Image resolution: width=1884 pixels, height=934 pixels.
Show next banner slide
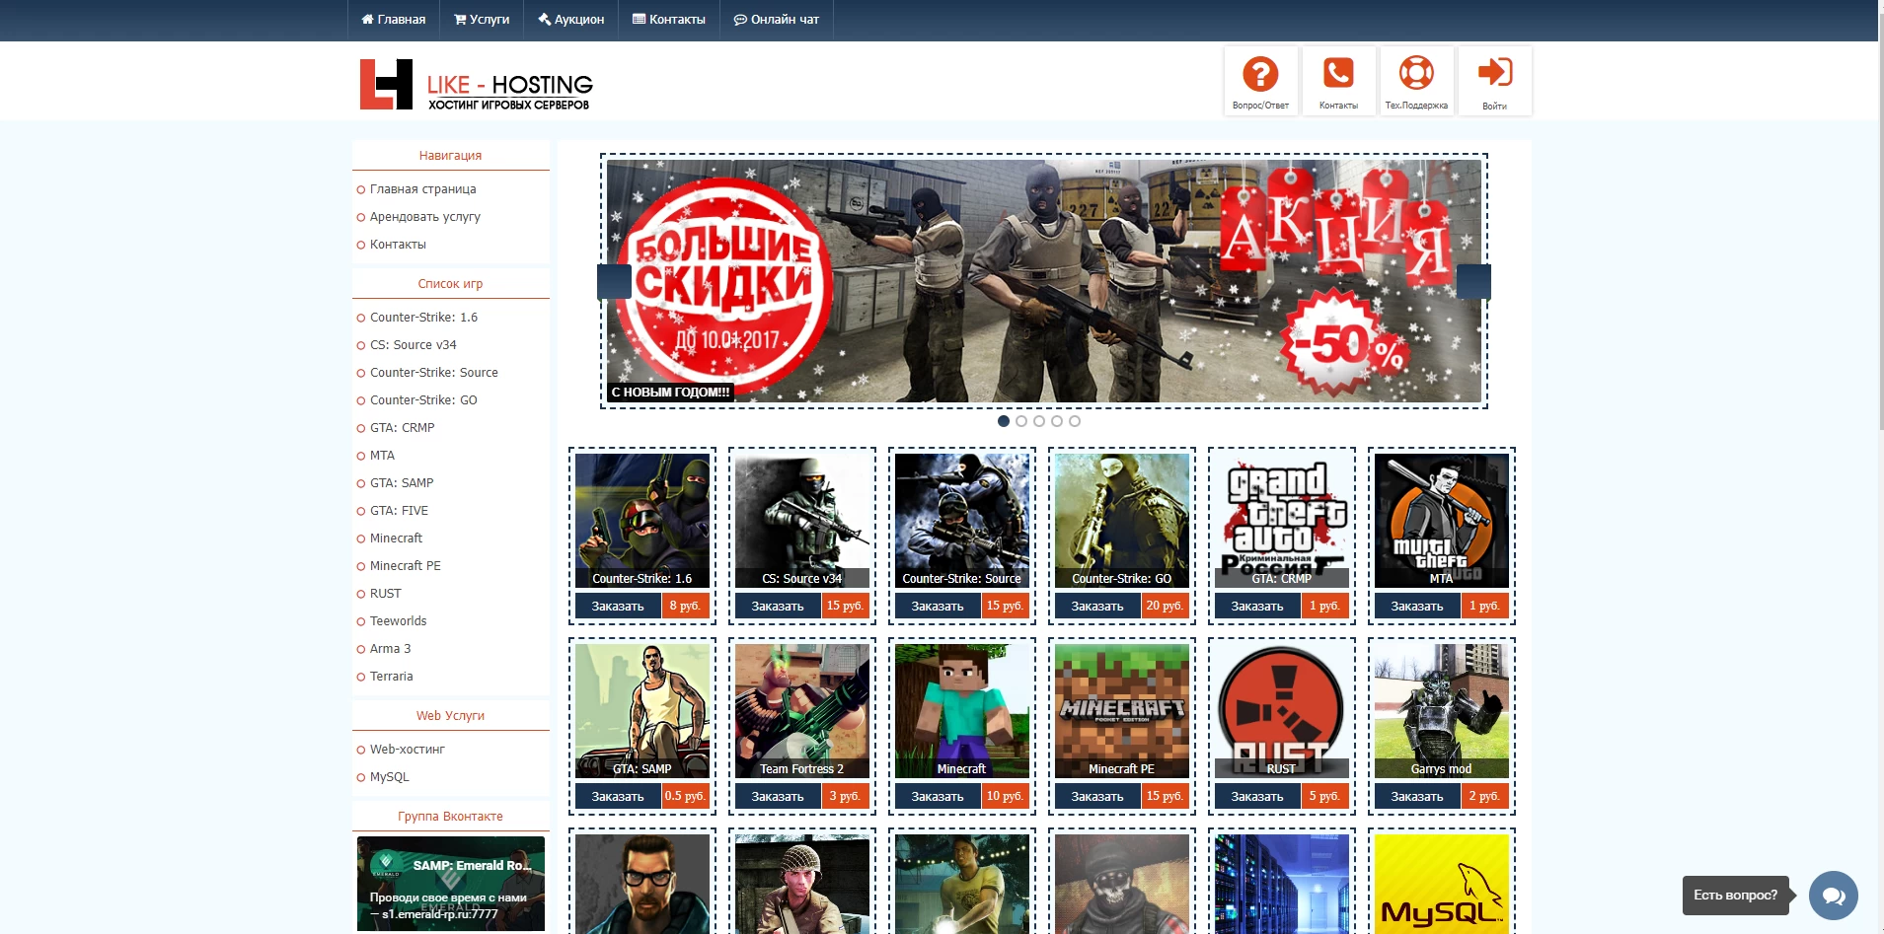[1473, 282]
